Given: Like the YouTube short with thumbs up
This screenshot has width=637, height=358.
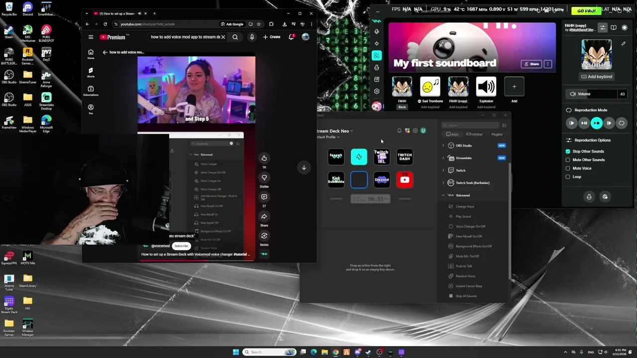Looking at the screenshot, I should [x=264, y=158].
